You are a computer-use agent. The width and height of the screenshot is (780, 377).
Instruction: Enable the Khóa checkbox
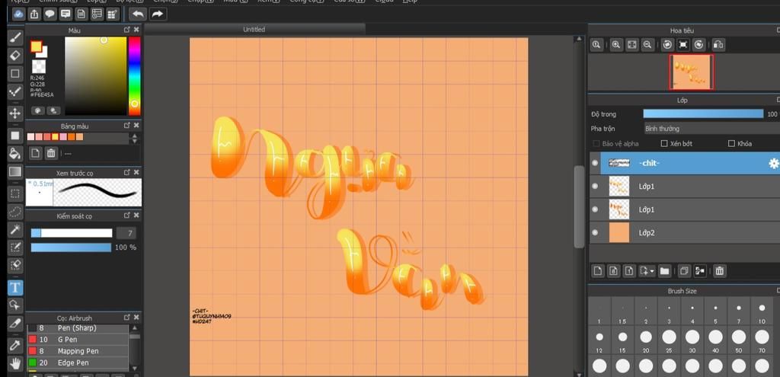731,144
